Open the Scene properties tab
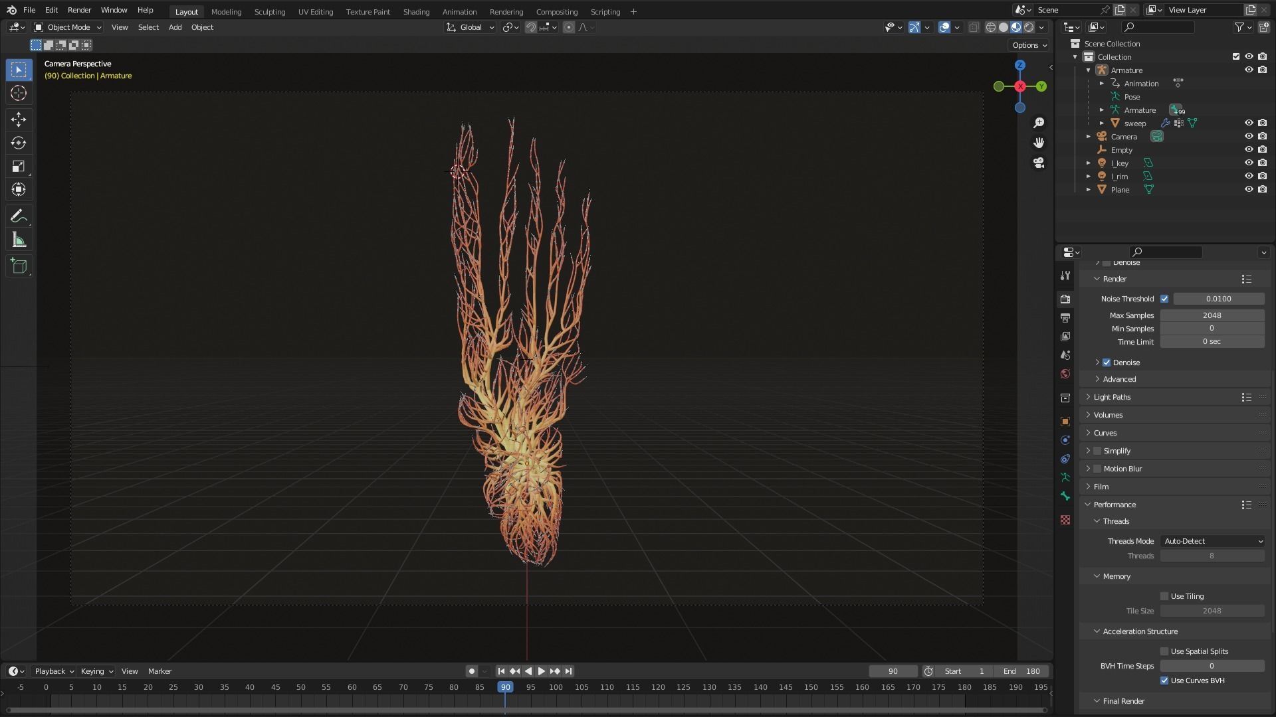 [1065, 355]
